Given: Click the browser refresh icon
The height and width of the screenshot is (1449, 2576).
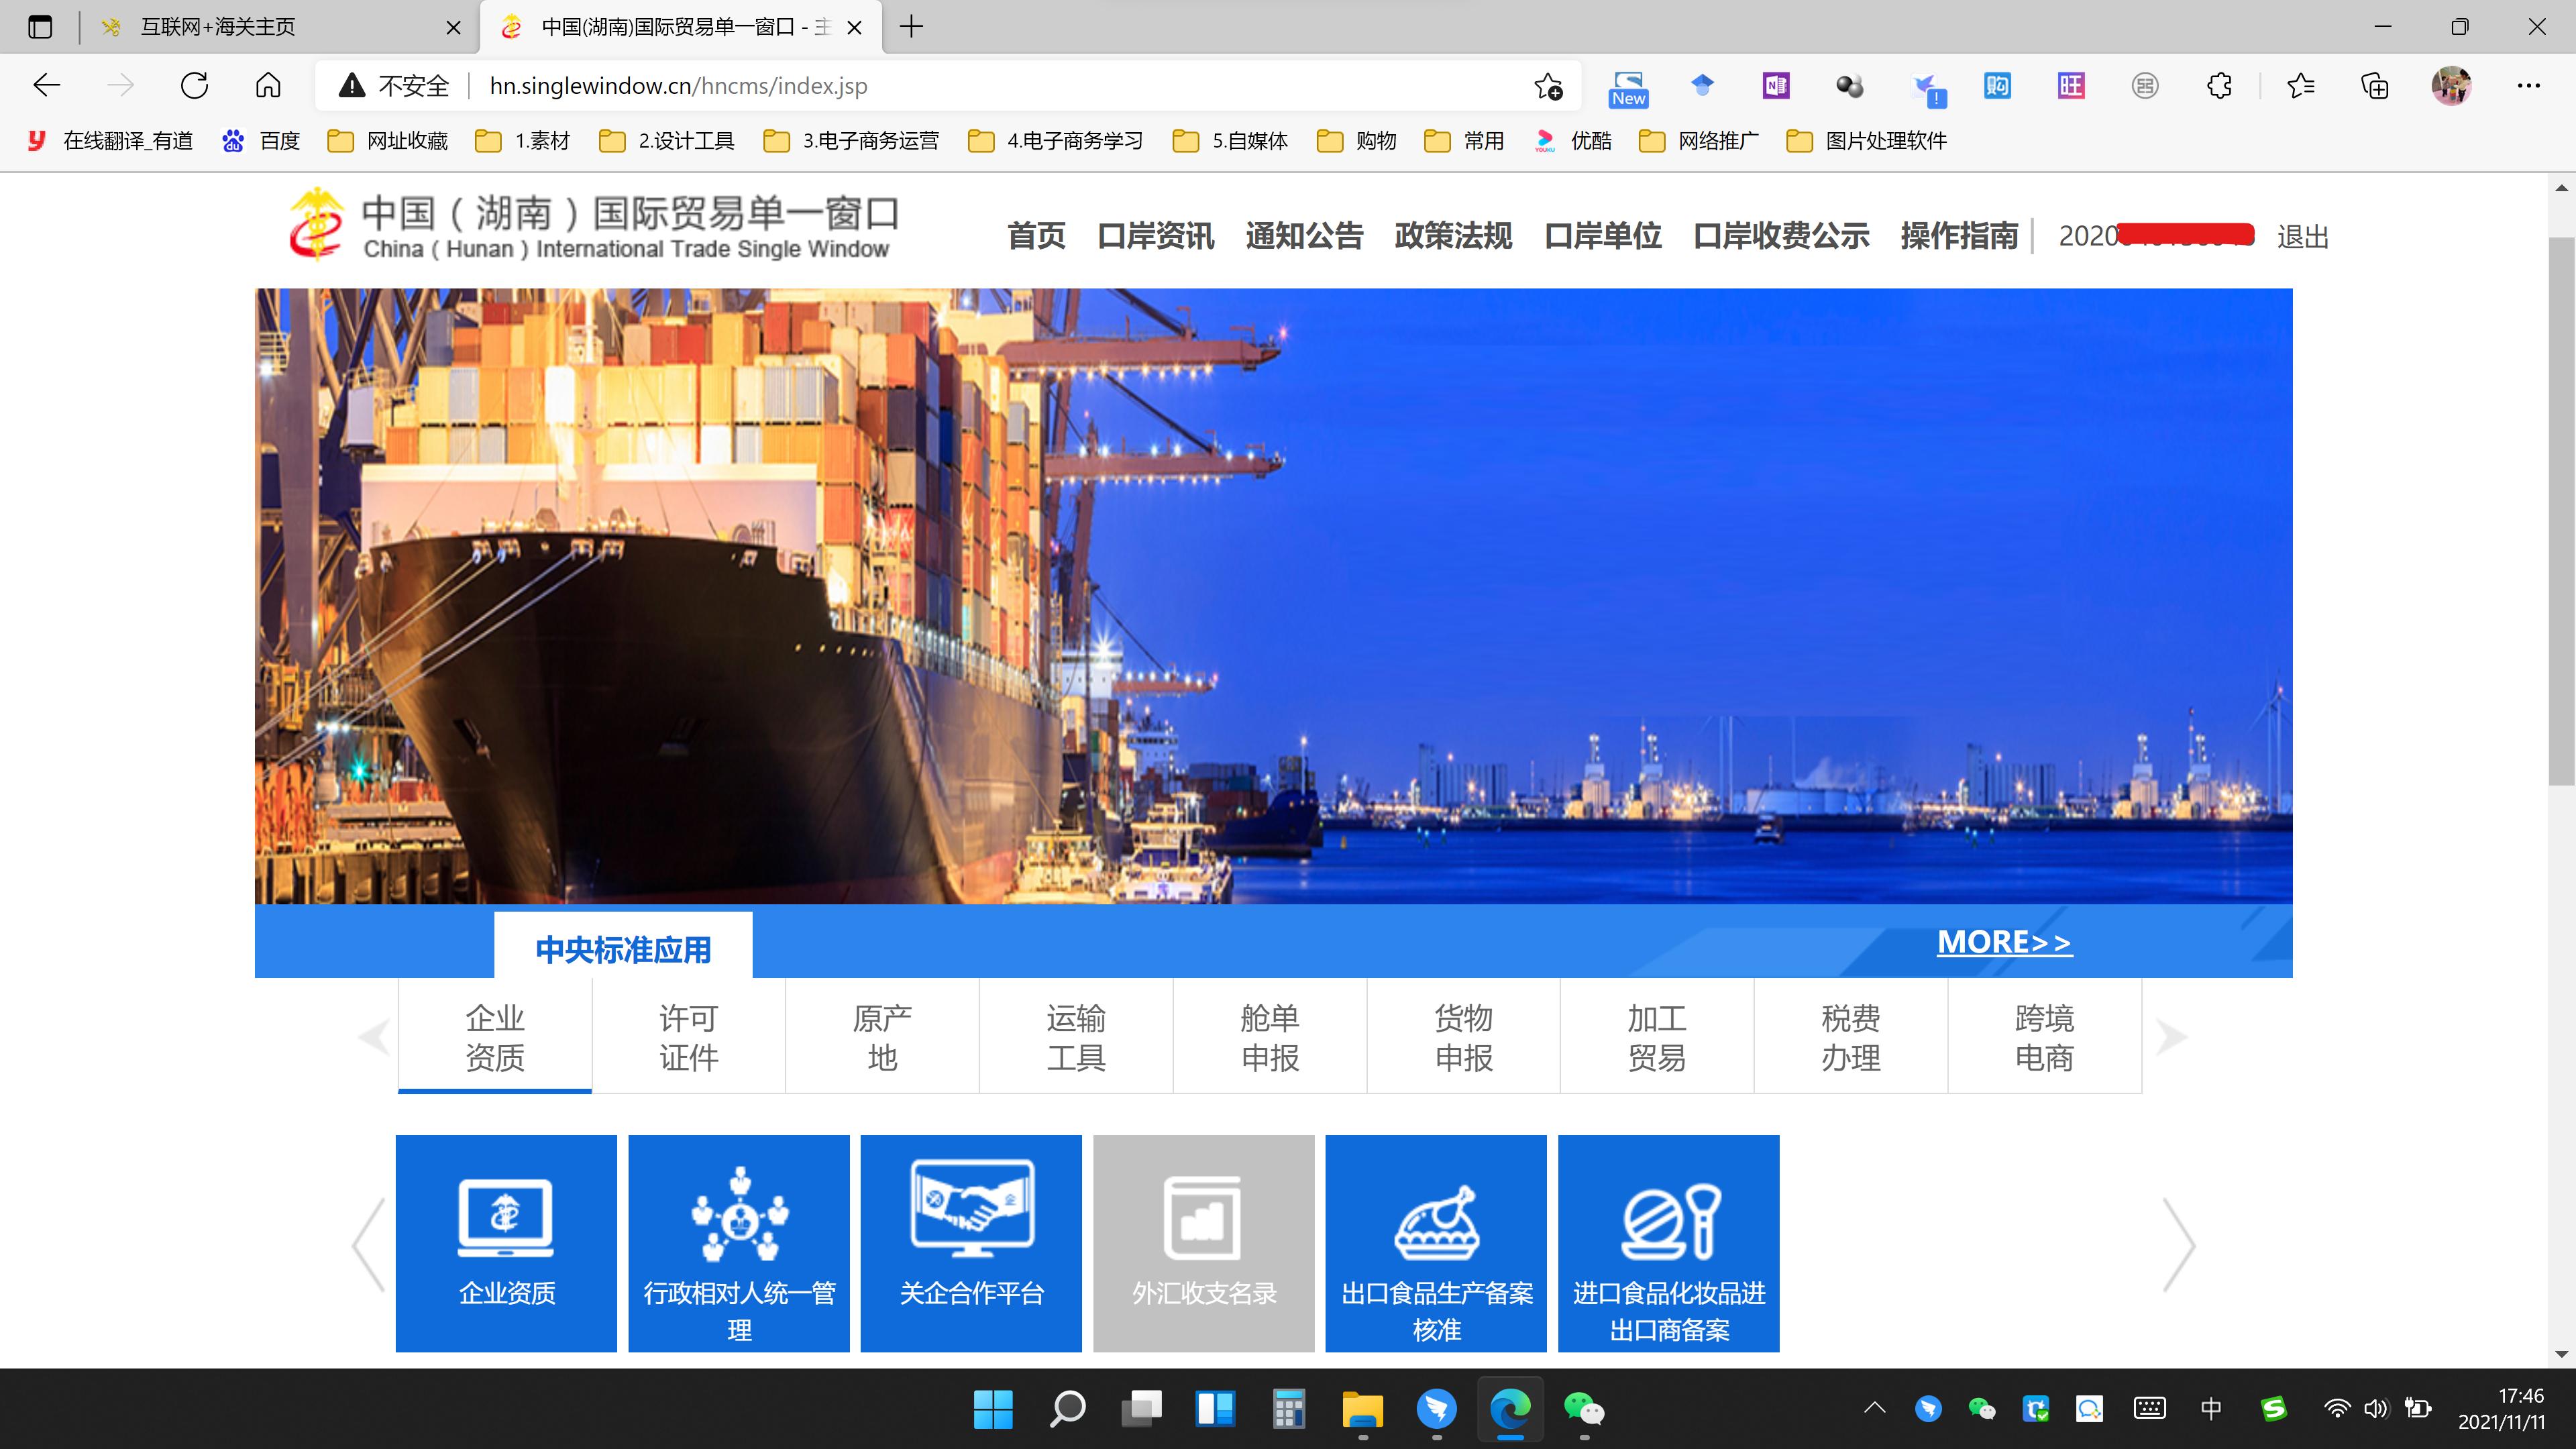Looking at the screenshot, I should coord(194,86).
